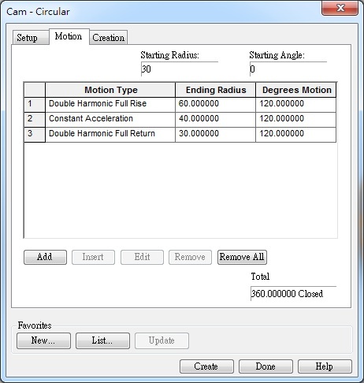Image resolution: width=364 pixels, height=383 pixels.
Task: Click the Create button
Action: [206, 366]
